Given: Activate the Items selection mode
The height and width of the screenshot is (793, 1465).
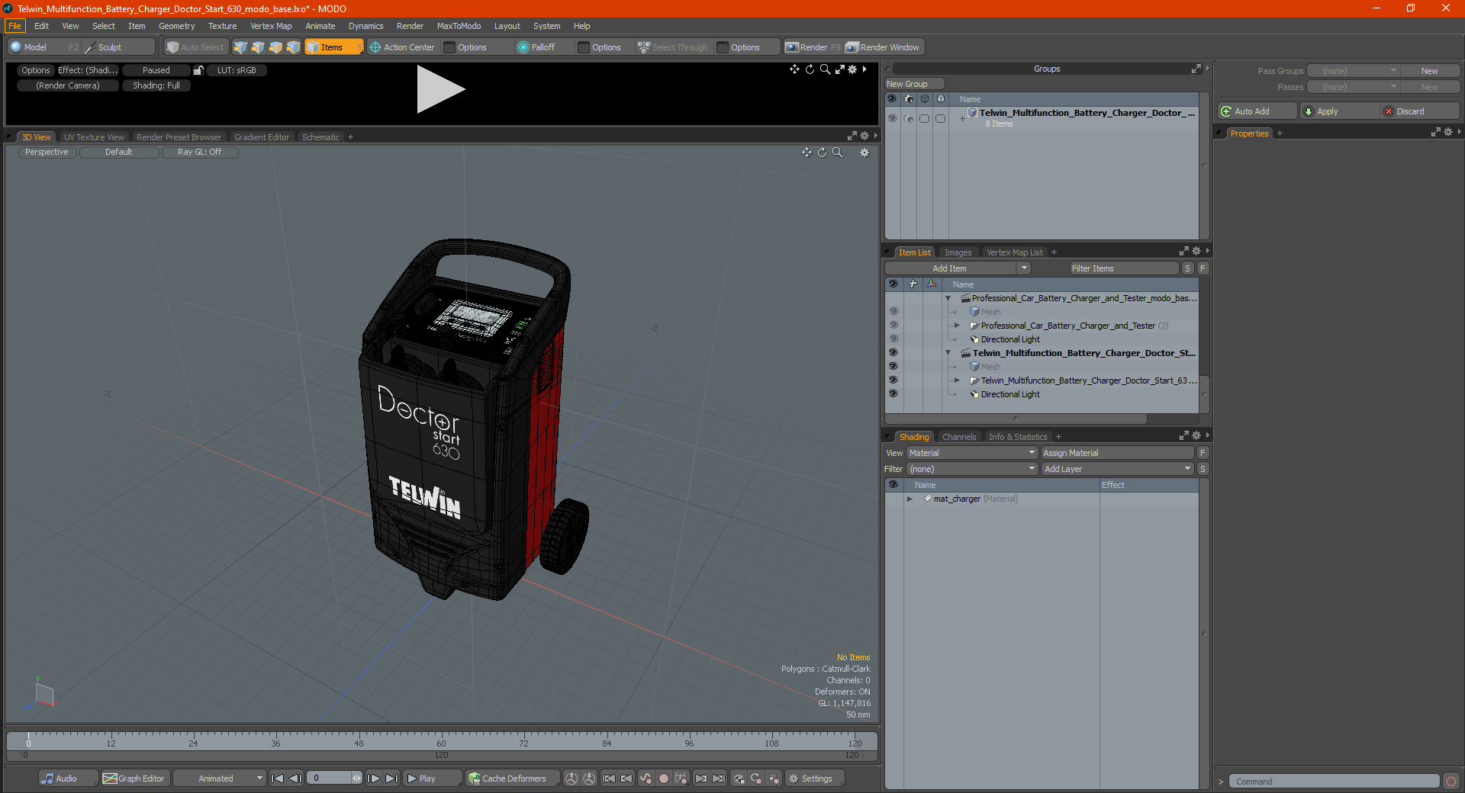Looking at the screenshot, I should [x=333, y=47].
